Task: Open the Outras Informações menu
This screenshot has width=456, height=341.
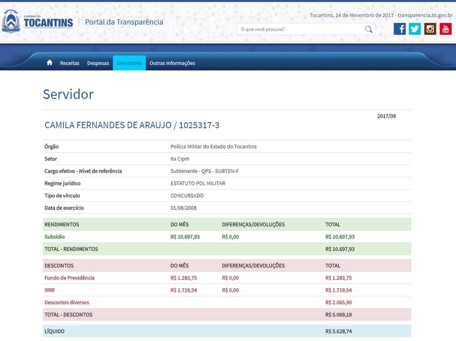Action: [172, 63]
